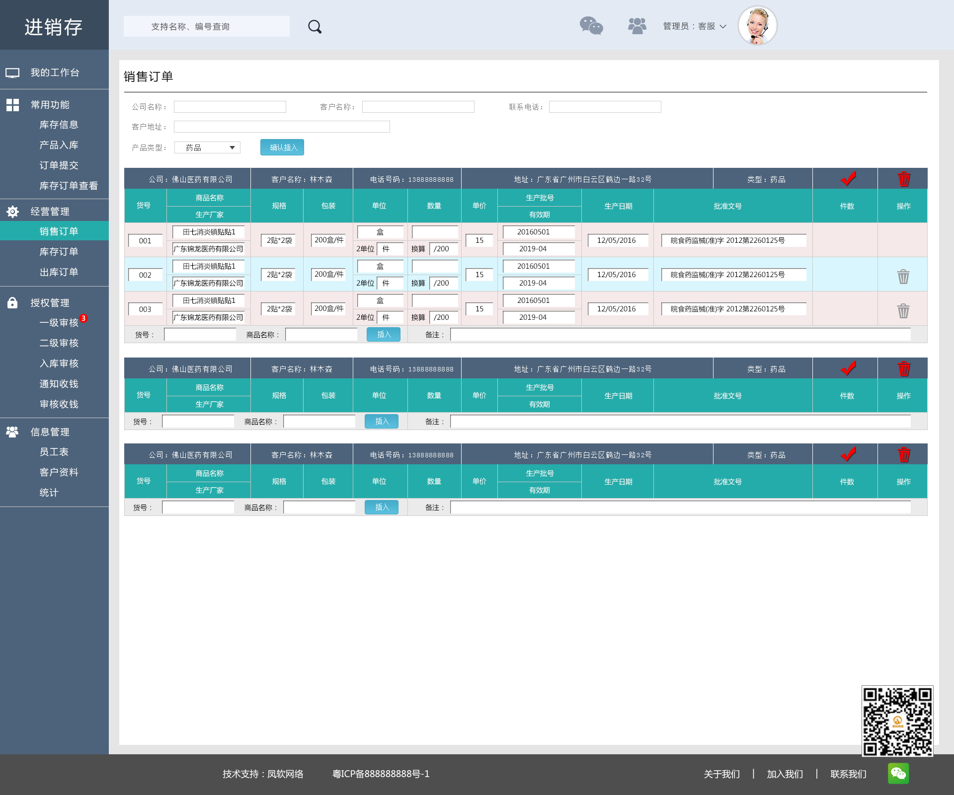This screenshot has width=954, height=795.
Task: Click the 公司名称 input field
Action: tap(230, 107)
